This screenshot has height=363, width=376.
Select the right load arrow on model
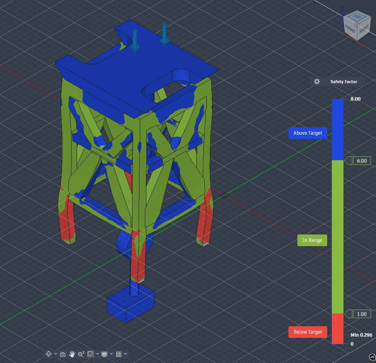point(165,35)
